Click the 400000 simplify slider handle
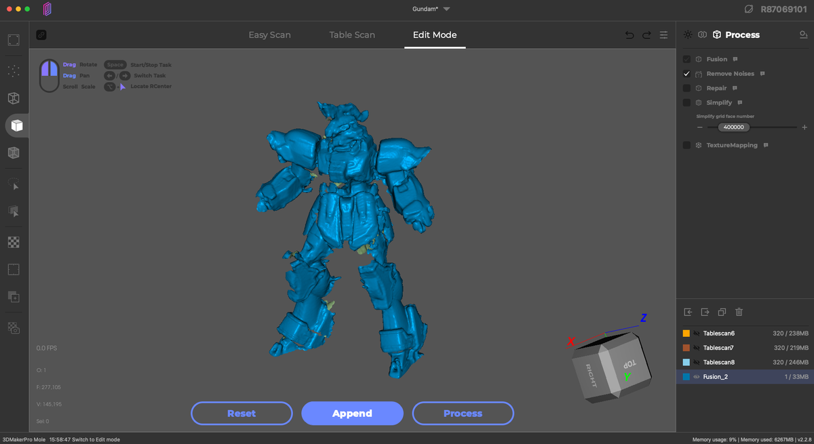Image resolution: width=814 pixels, height=444 pixels. coord(733,127)
